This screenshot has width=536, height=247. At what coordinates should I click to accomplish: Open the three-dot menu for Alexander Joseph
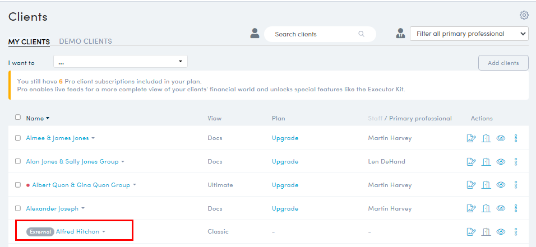click(516, 208)
